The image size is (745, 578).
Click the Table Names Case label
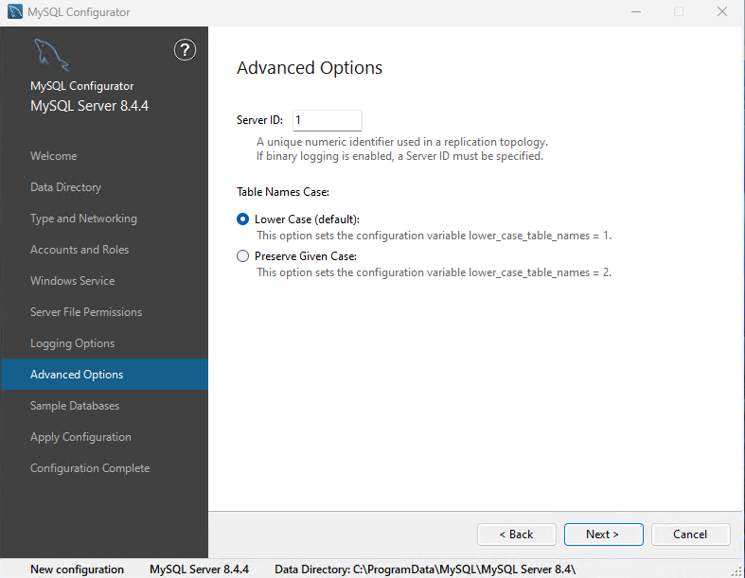pos(283,192)
